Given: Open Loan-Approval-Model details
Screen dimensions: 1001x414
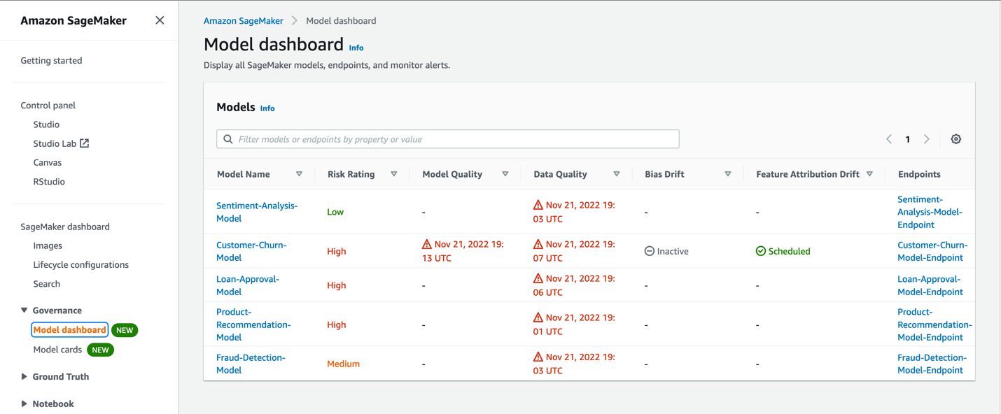Looking at the screenshot, I should 248,285.
